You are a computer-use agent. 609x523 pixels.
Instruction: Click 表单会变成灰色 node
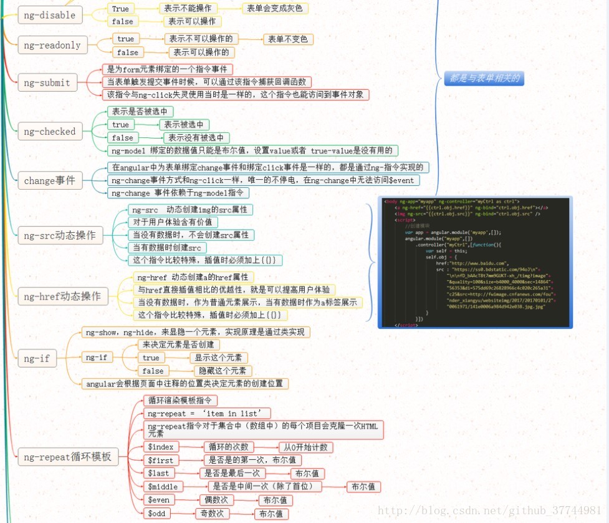point(275,8)
